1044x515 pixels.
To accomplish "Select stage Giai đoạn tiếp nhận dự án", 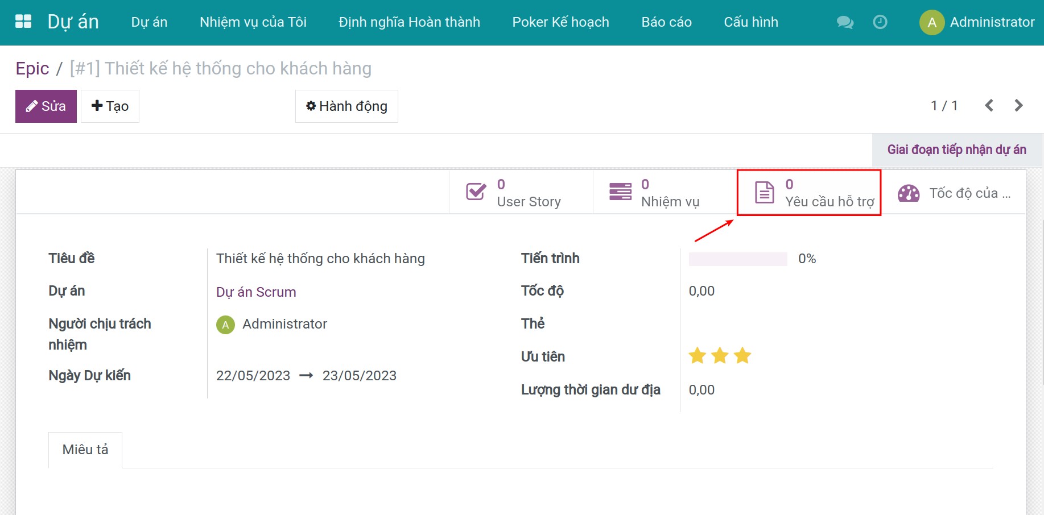I will [956, 149].
